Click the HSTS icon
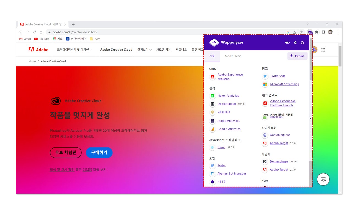The height and width of the screenshot is (198, 352). (212, 182)
